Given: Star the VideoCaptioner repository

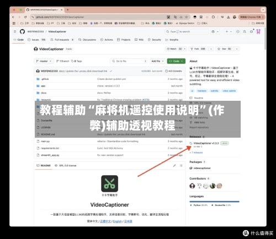Looking at the screenshot, I should point(225,49).
